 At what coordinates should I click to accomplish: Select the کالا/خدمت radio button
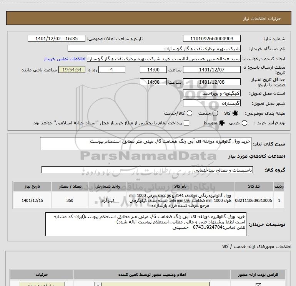click(x=190, y=113)
